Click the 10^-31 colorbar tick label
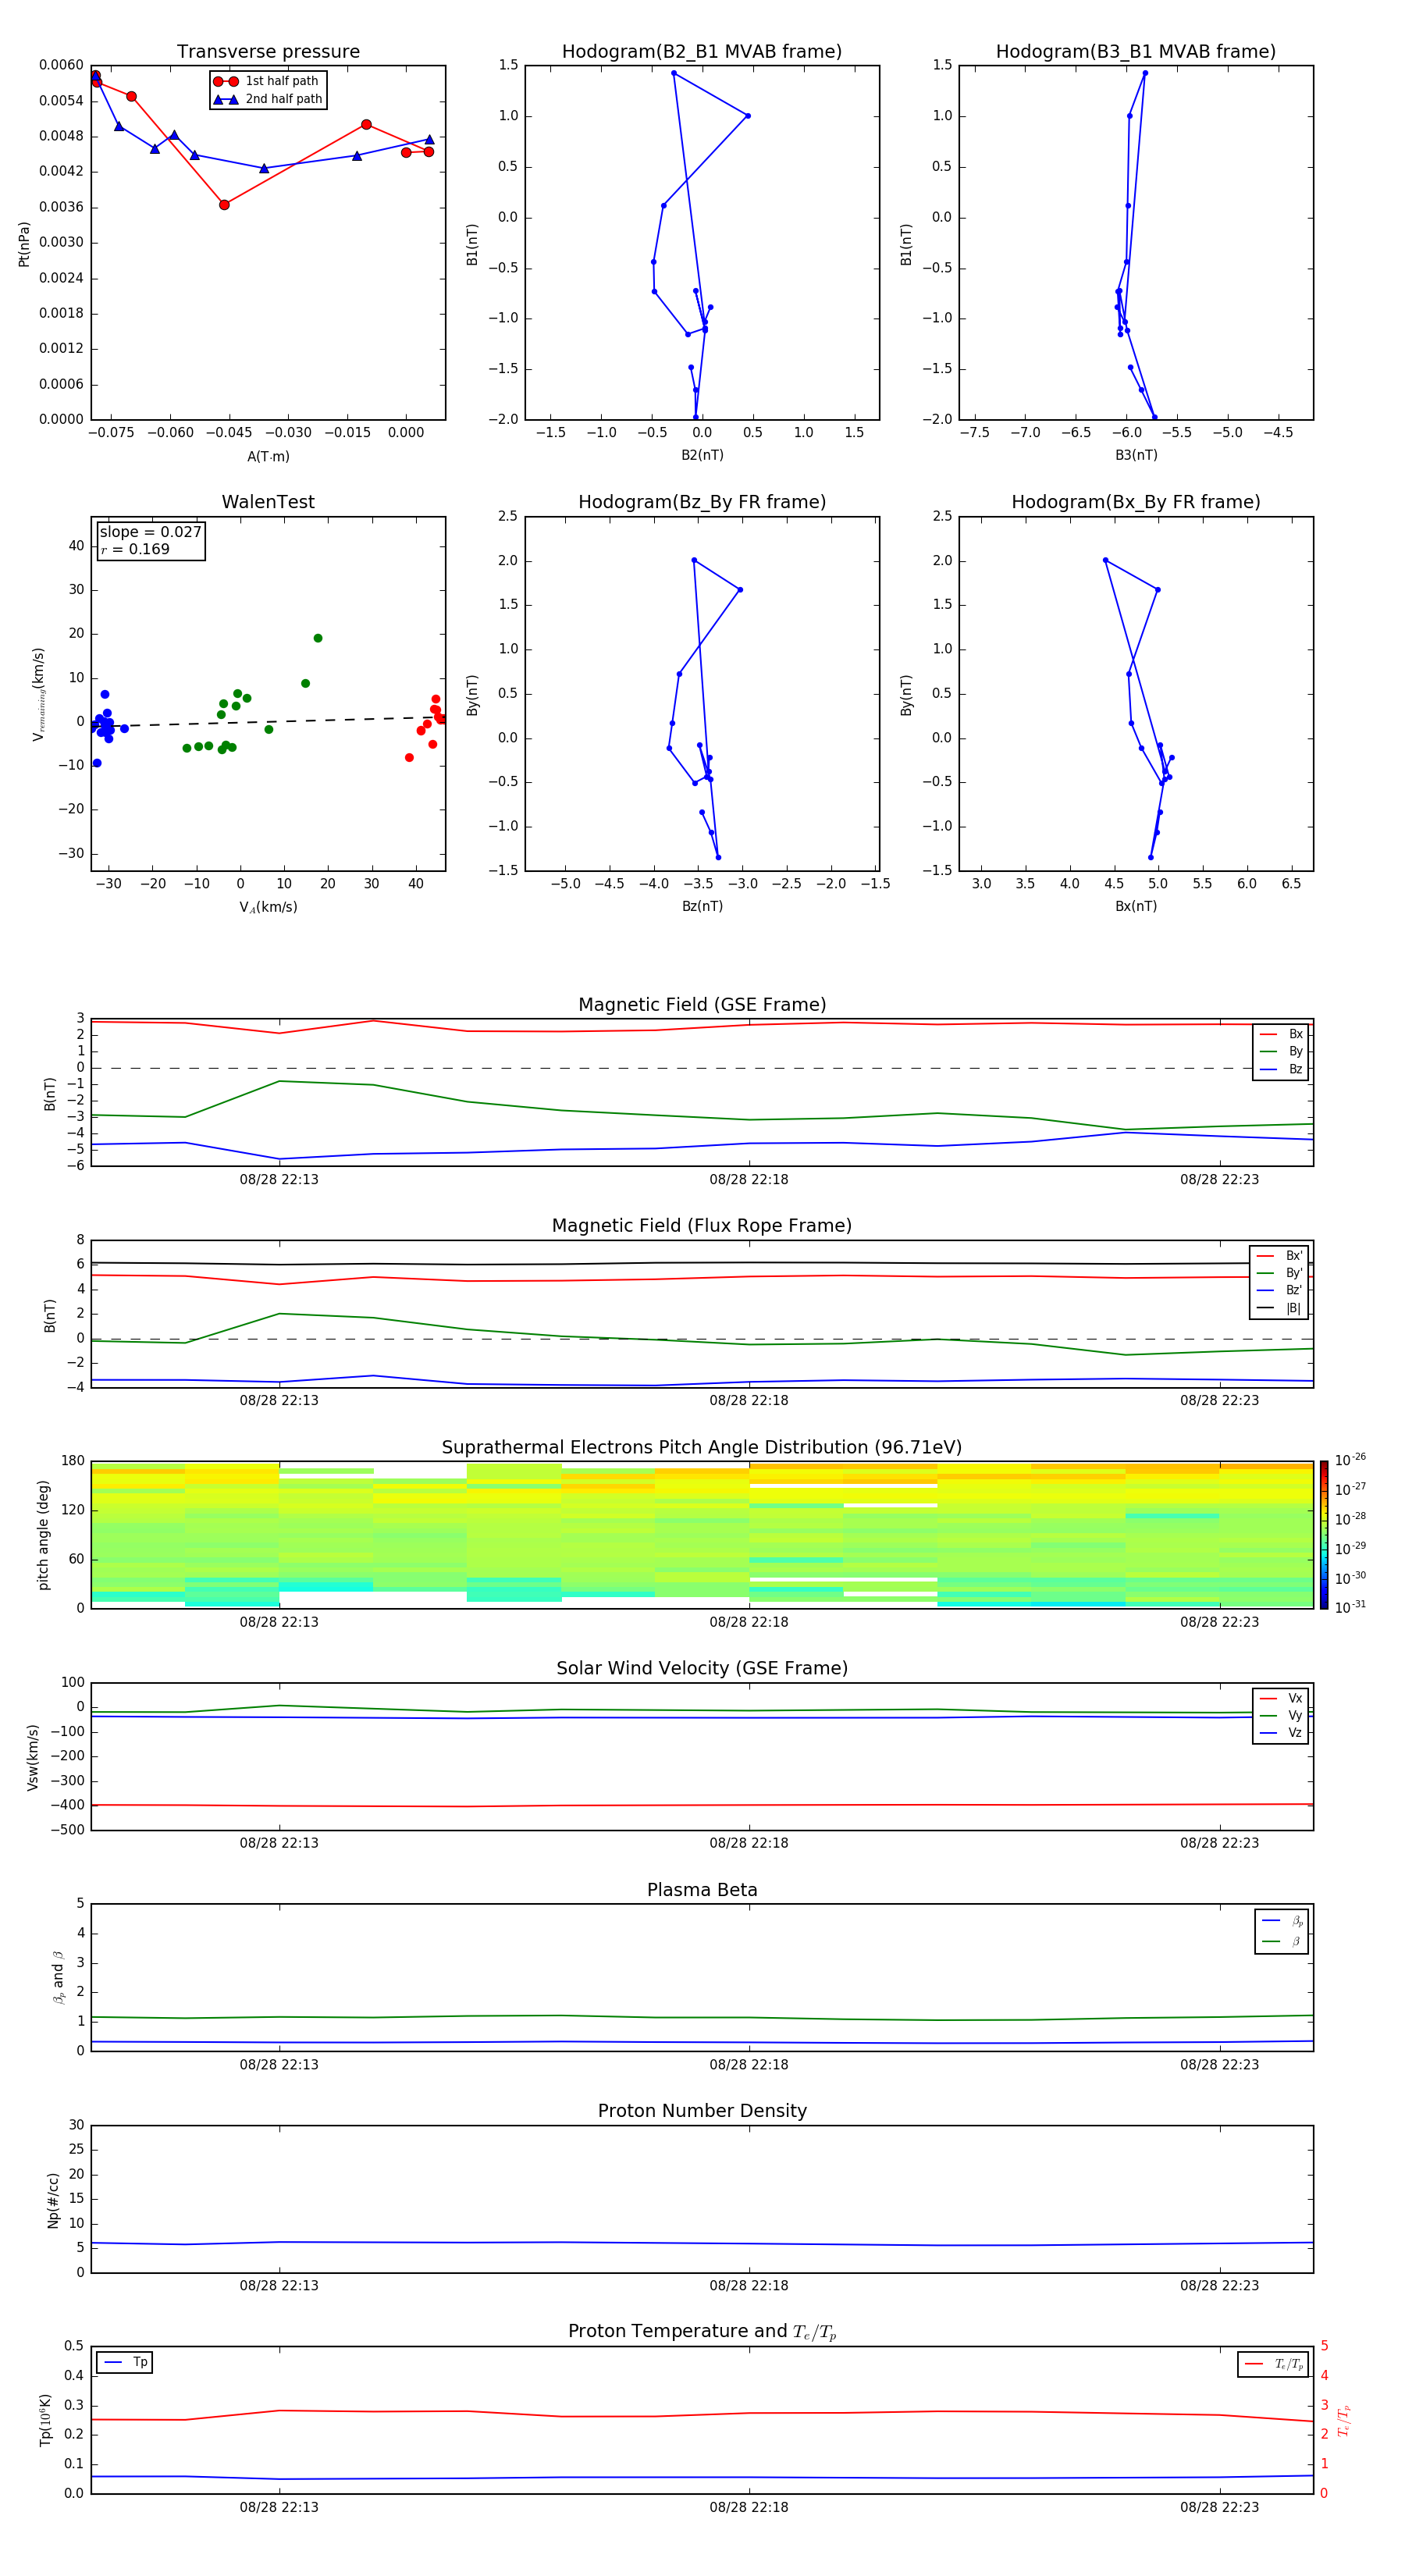This screenshot has height=2576, width=1405. click(1350, 1607)
